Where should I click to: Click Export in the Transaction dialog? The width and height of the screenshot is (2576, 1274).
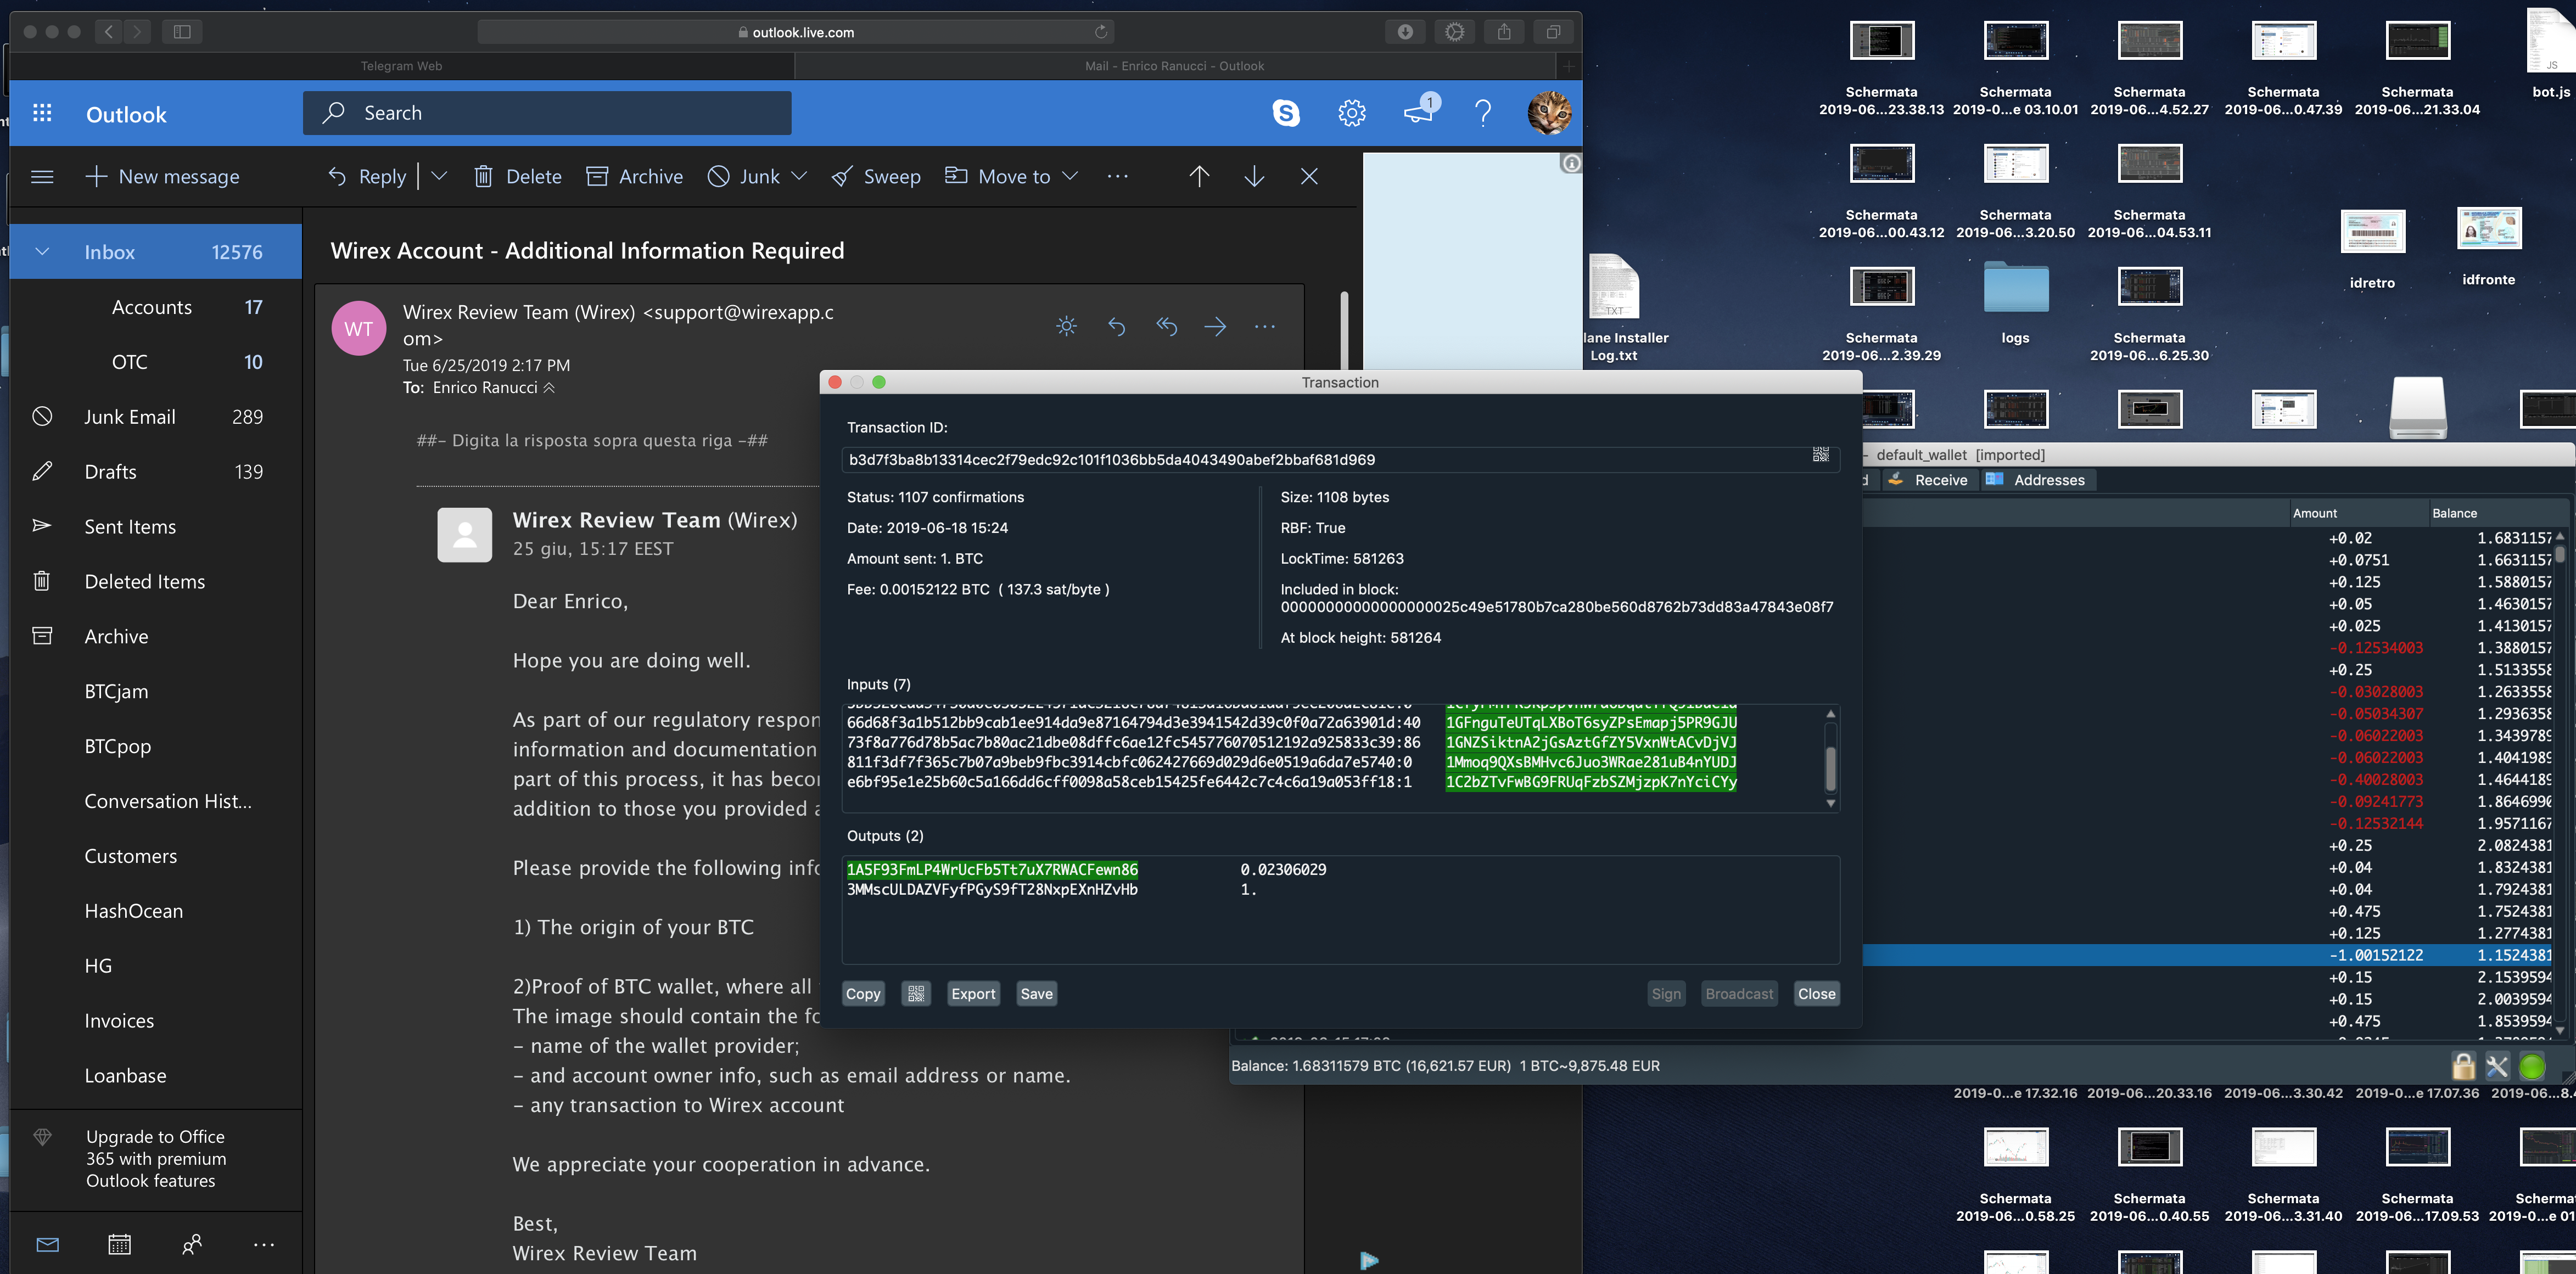coord(973,993)
